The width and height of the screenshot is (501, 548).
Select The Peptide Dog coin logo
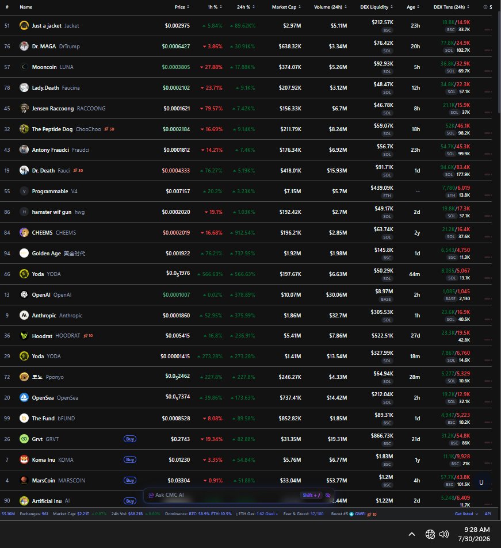[x=24, y=129]
